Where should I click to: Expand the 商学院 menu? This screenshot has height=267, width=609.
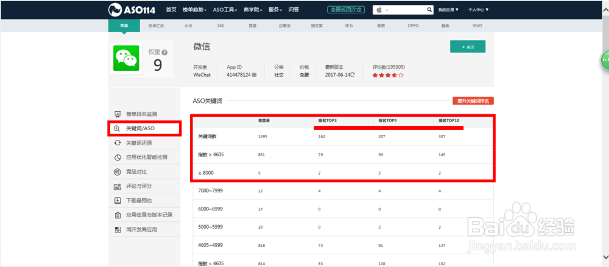click(x=253, y=10)
